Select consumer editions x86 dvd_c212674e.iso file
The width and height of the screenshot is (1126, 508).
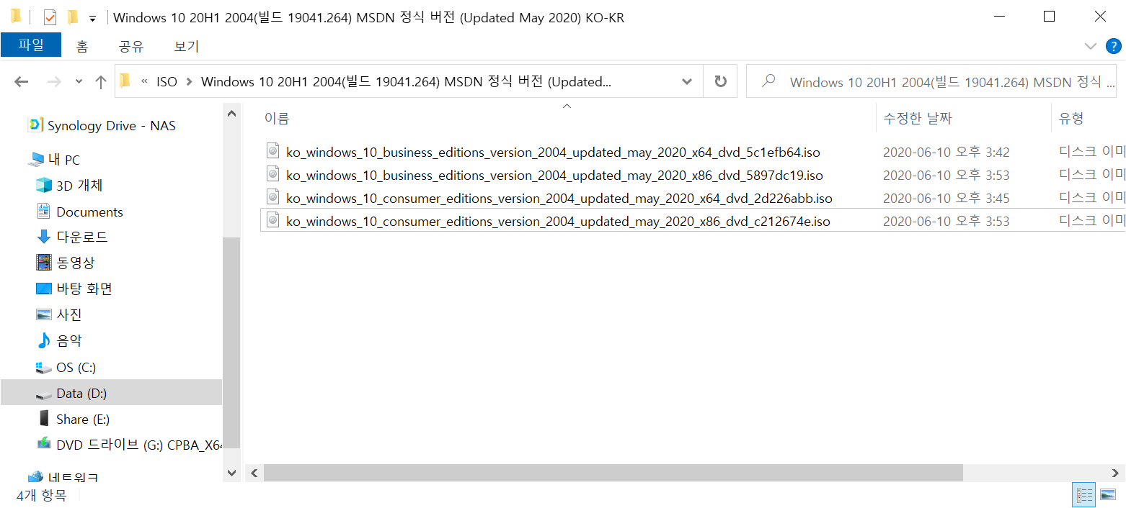558,221
